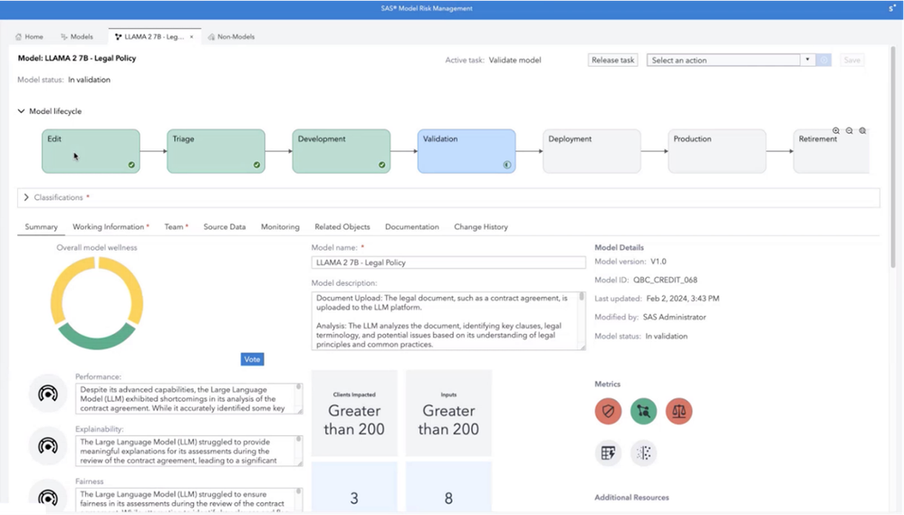Click the Overall model wellness donut chart
The height and width of the screenshot is (515, 904).
[97, 303]
